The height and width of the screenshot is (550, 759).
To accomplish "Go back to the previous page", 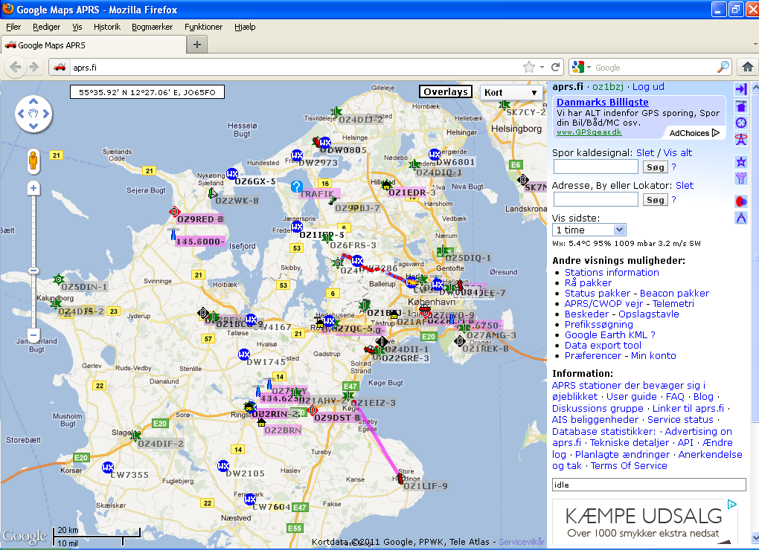I will pos(16,67).
